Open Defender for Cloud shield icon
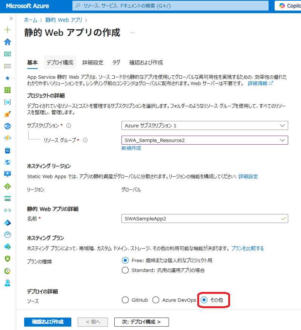The image size is (301, 330). pos(8,259)
